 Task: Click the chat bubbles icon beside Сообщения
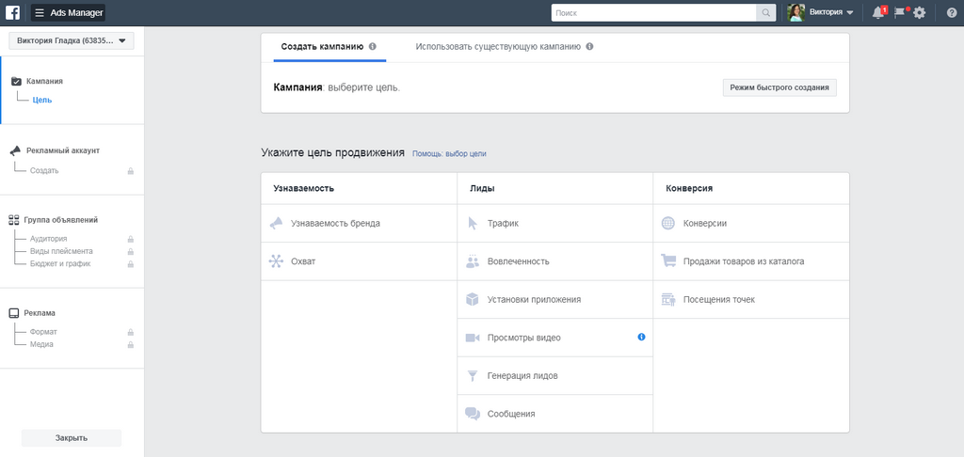pos(473,414)
